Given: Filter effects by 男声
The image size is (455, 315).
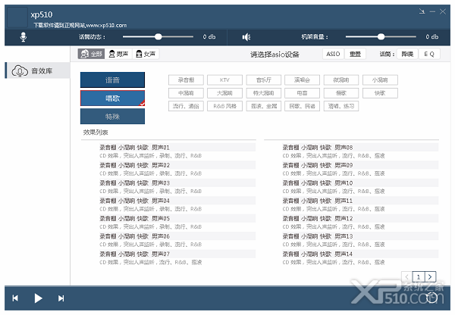Looking at the screenshot, I should [118, 54].
